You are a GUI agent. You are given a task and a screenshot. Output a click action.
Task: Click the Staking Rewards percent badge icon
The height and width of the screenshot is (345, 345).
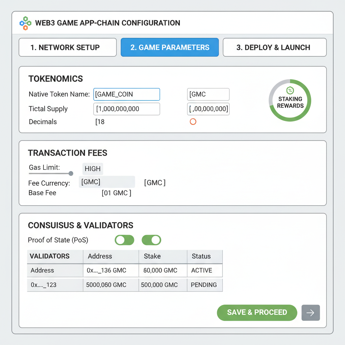(x=290, y=90)
